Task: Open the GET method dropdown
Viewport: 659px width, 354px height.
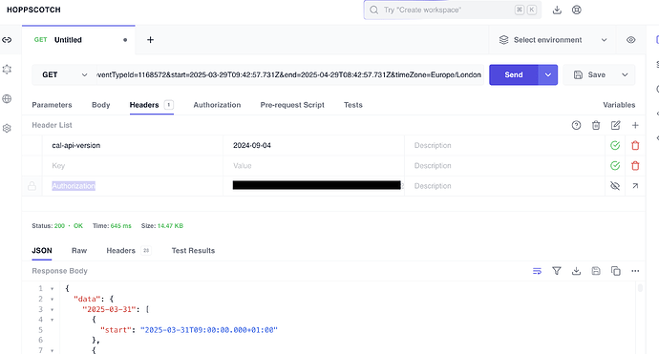Action: point(64,74)
